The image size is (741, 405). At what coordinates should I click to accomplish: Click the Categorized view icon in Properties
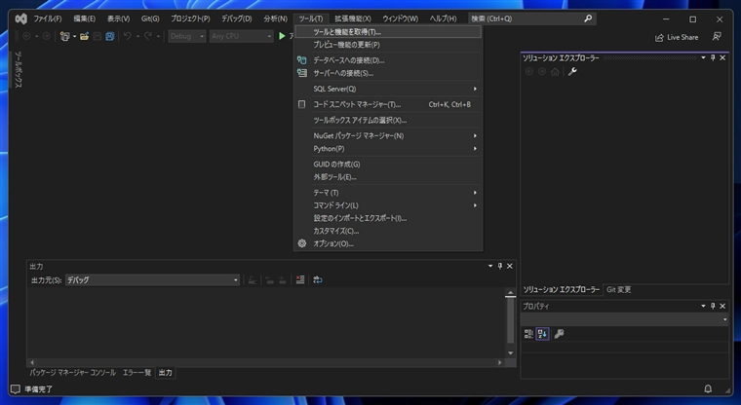[x=528, y=334]
